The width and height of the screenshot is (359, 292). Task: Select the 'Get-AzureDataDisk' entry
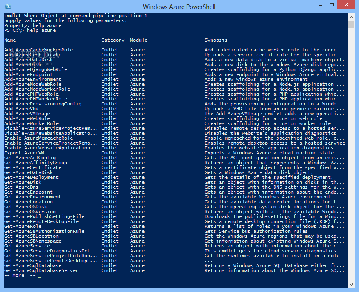click(x=28, y=173)
